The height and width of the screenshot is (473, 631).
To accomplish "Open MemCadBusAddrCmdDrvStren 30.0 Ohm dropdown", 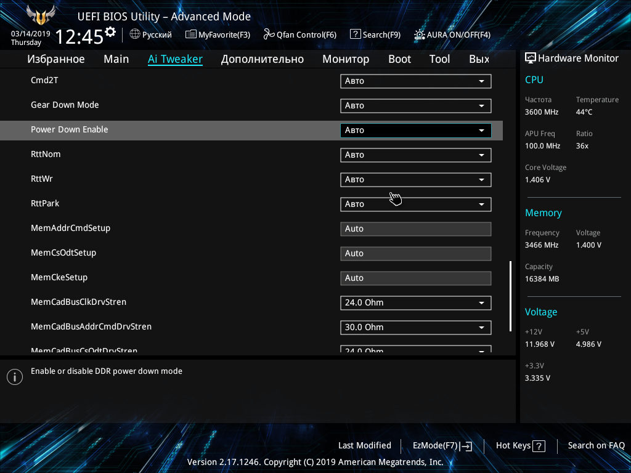I will (x=416, y=328).
